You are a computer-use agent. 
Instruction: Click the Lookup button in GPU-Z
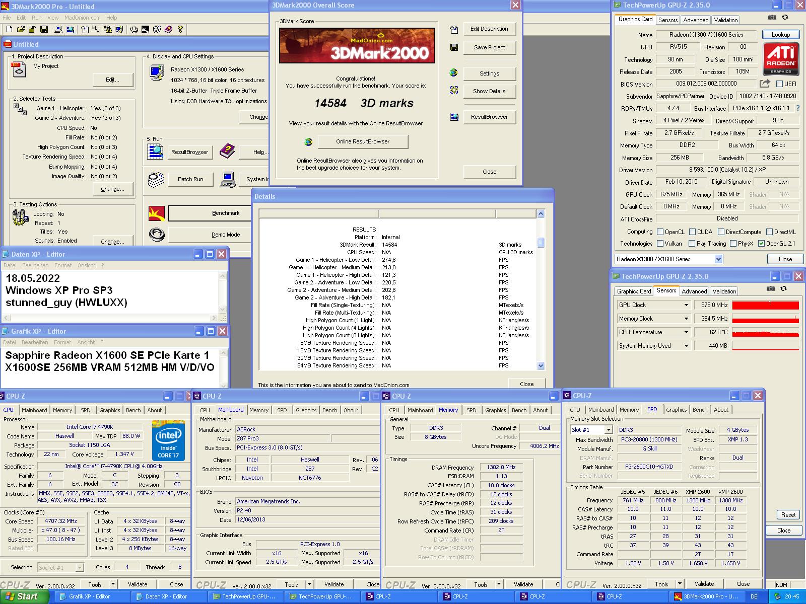[x=780, y=35]
